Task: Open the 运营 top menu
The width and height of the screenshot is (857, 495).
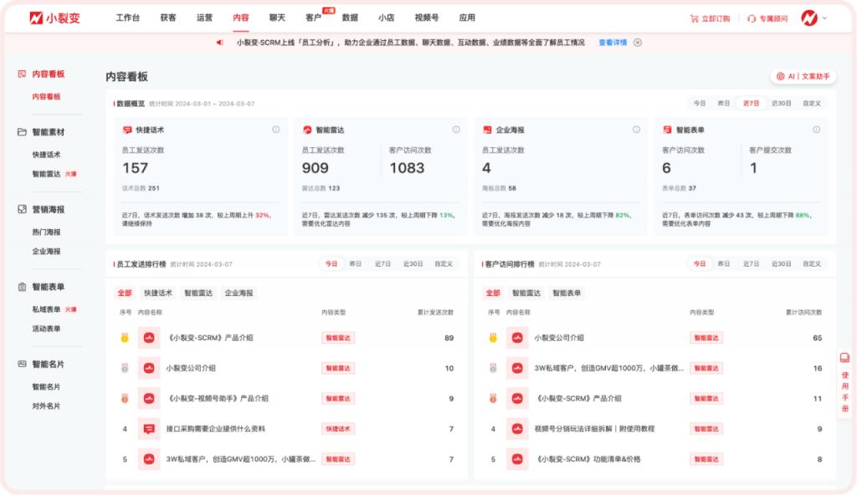Action: click(x=204, y=18)
